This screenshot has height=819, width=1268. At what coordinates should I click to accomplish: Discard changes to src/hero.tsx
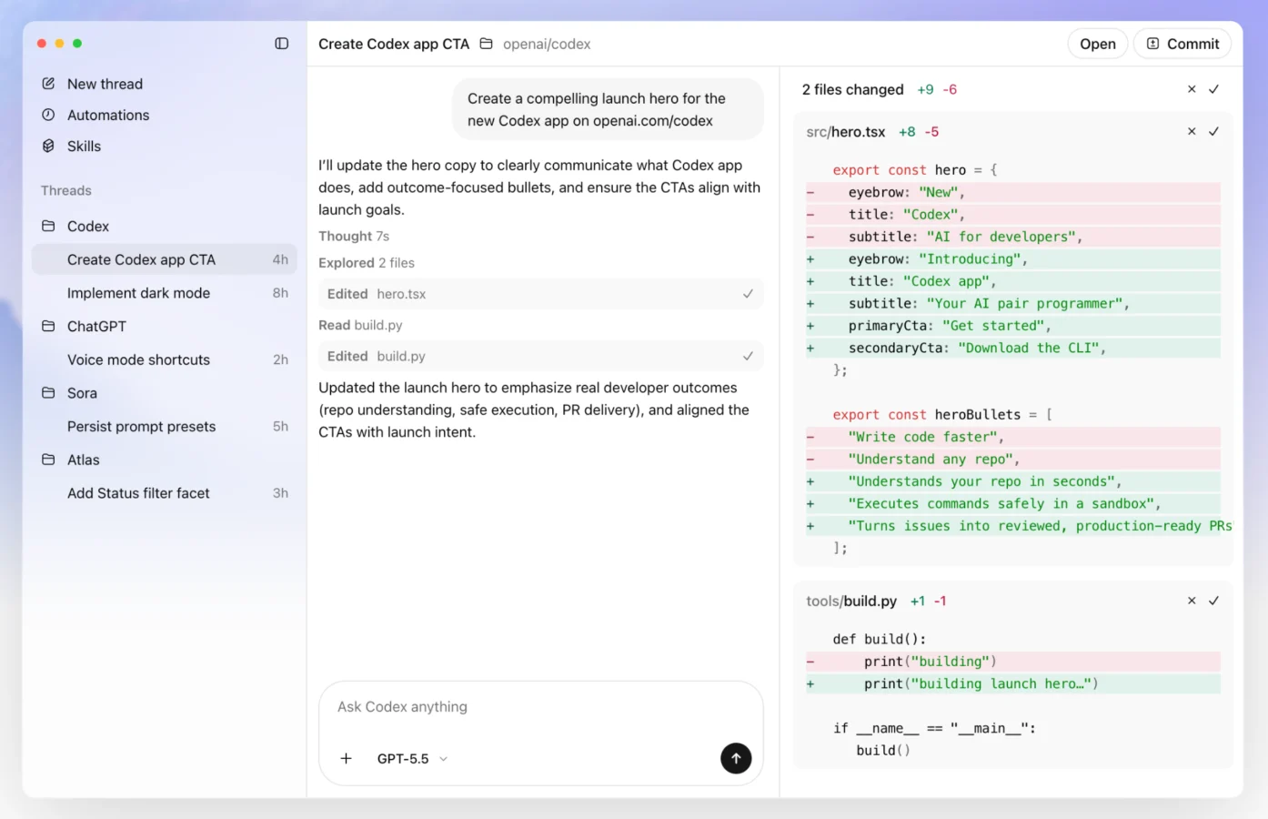tap(1192, 132)
